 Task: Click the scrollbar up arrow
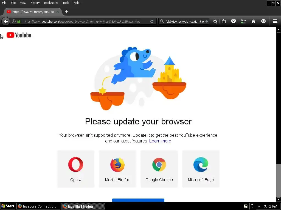[x=279, y=30]
